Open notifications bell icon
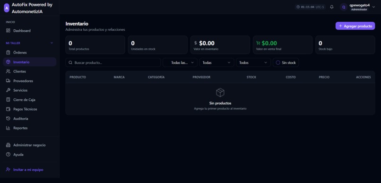 click(x=332, y=7)
